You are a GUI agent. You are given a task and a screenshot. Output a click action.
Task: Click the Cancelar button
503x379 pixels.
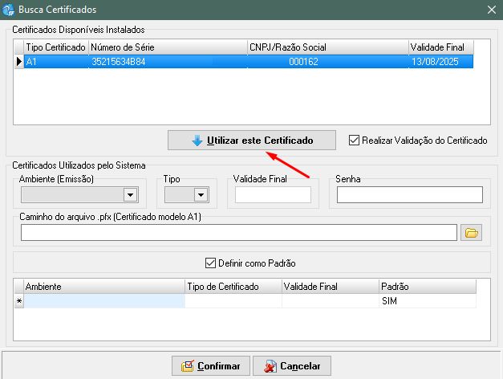click(x=292, y=366)
